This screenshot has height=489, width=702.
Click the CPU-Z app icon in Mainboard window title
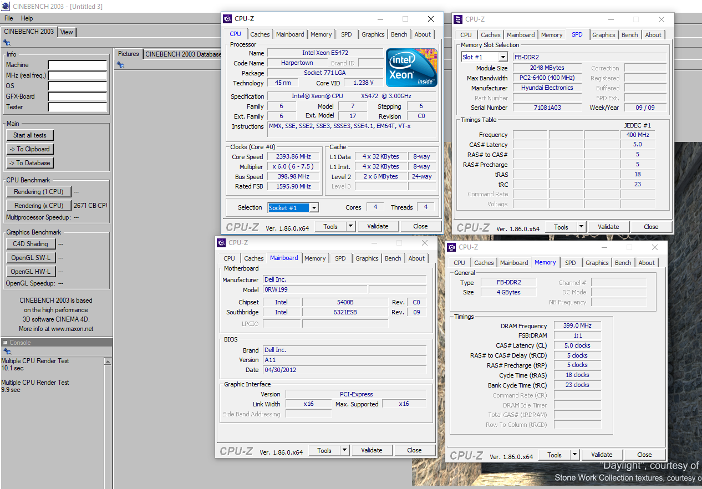coord(221,243)
